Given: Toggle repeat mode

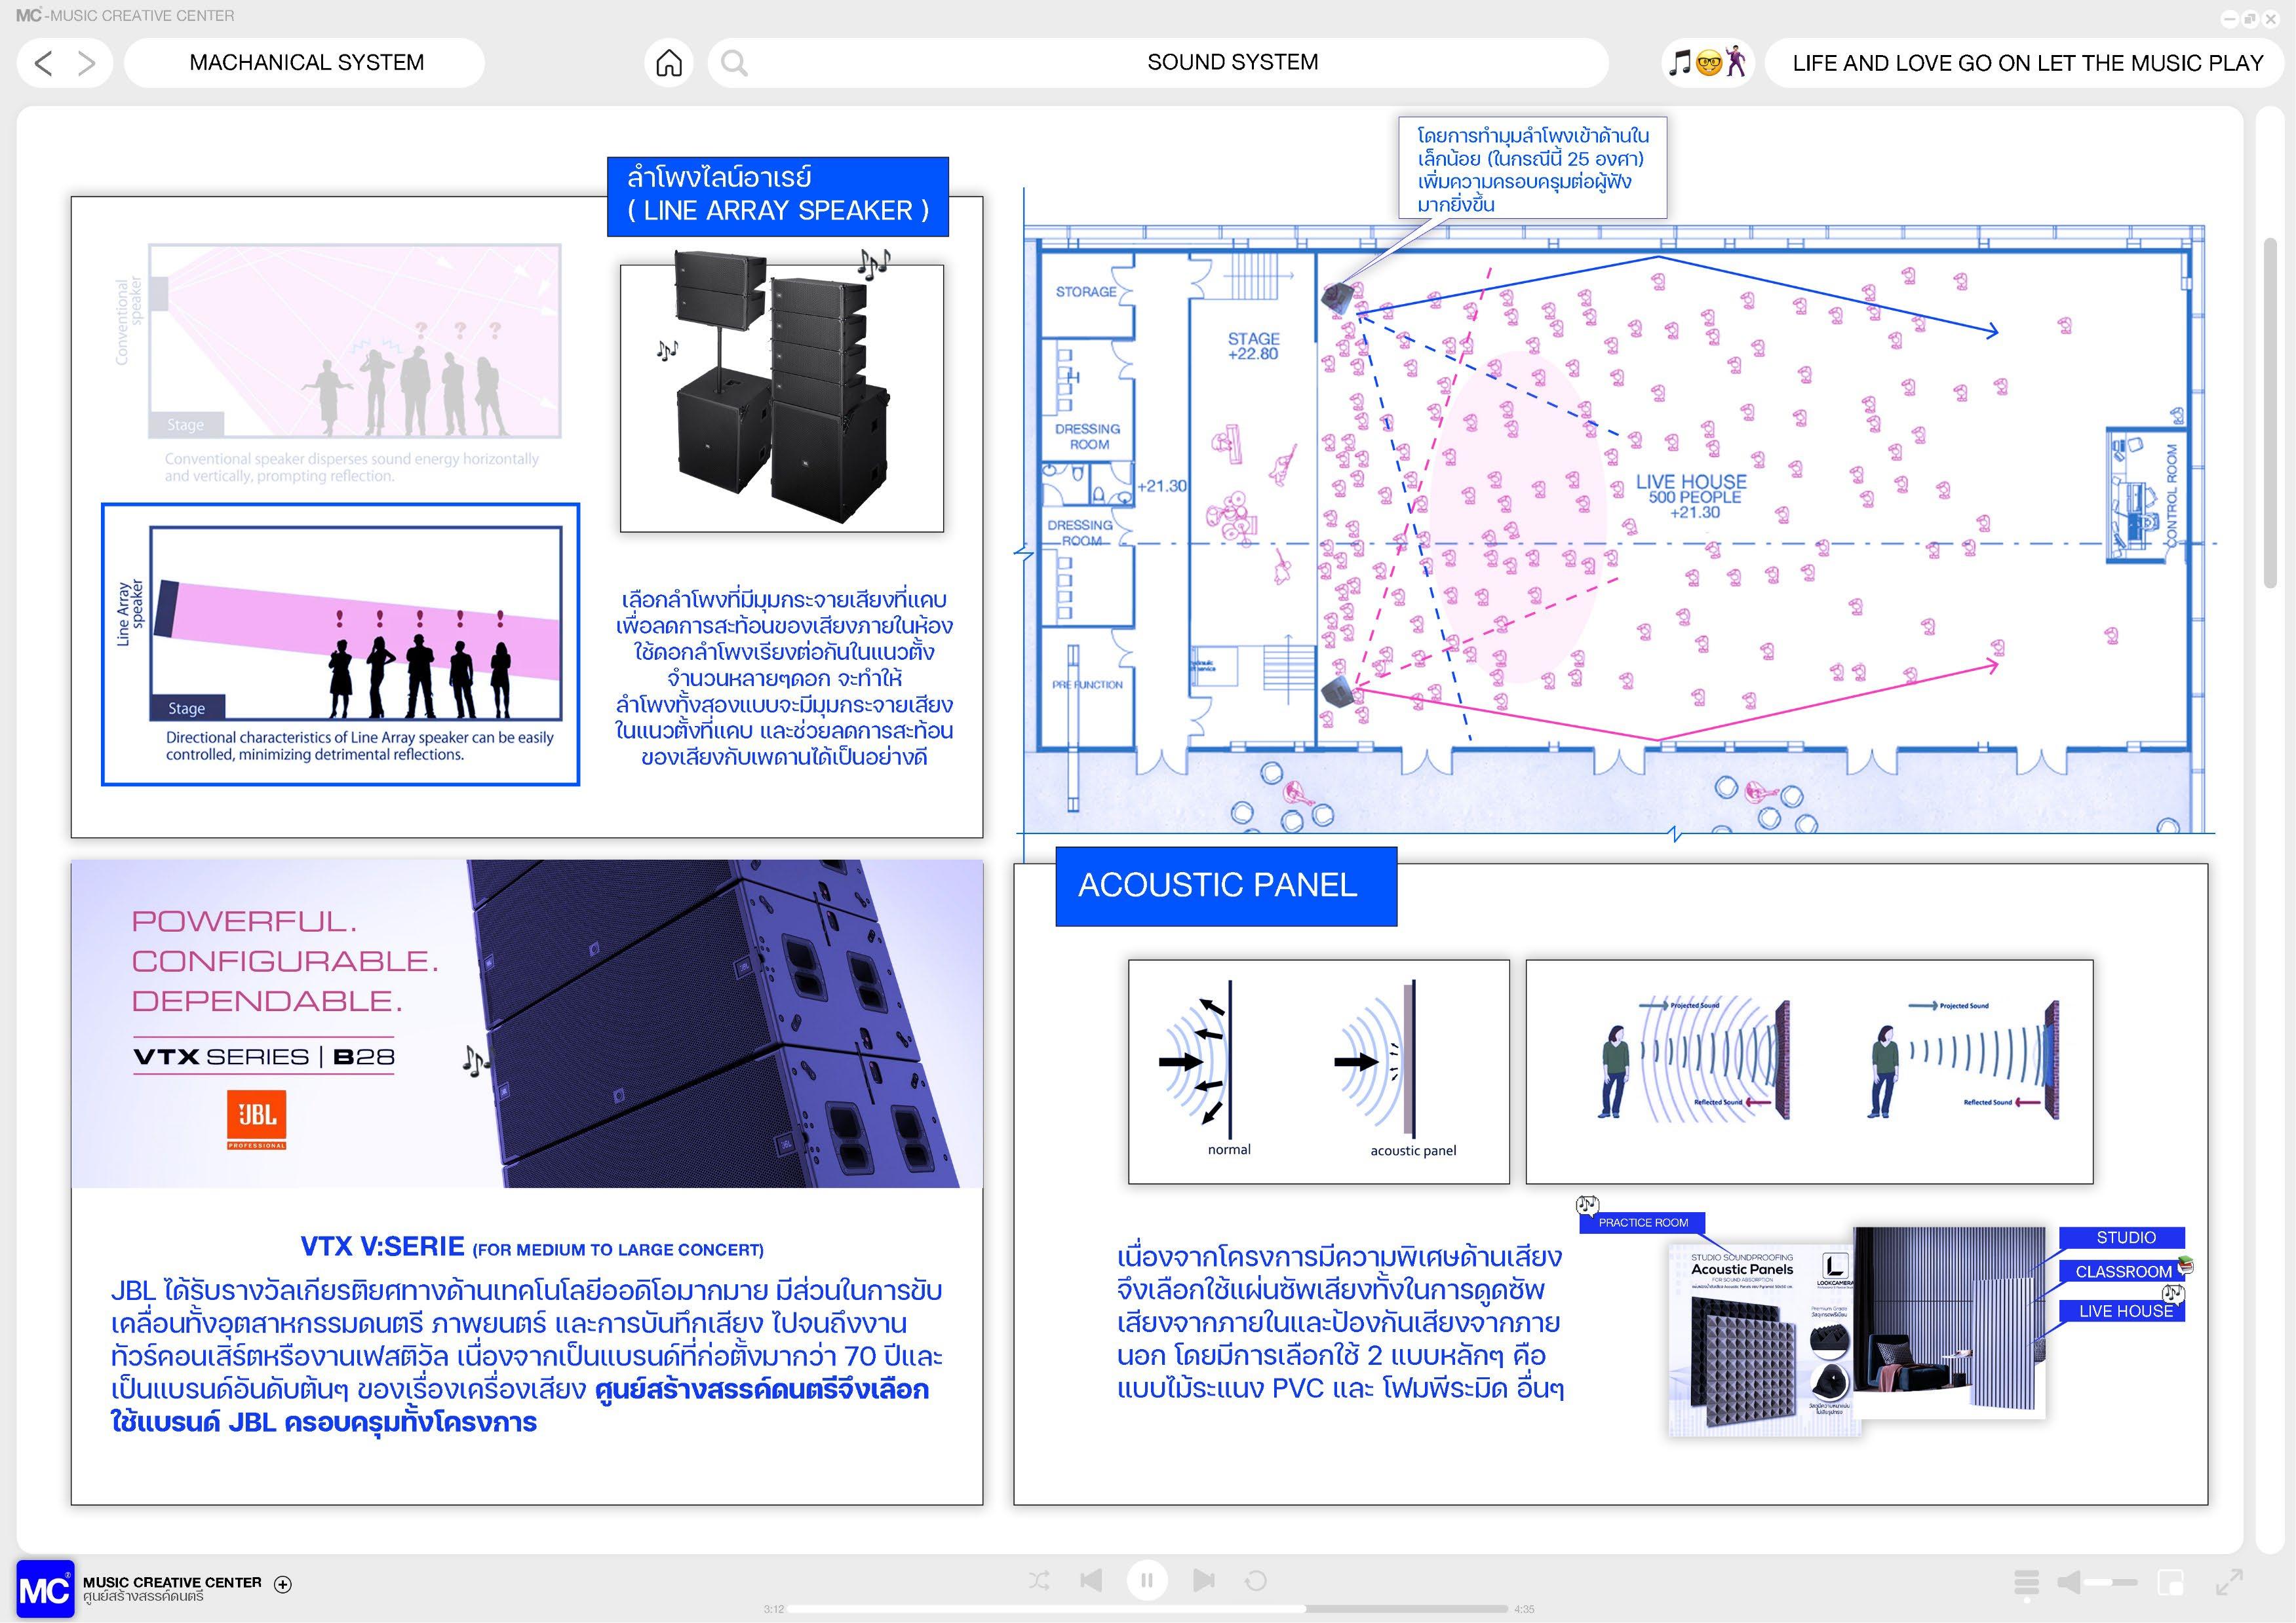Looking at the screenshot, I should 1256,1580.
